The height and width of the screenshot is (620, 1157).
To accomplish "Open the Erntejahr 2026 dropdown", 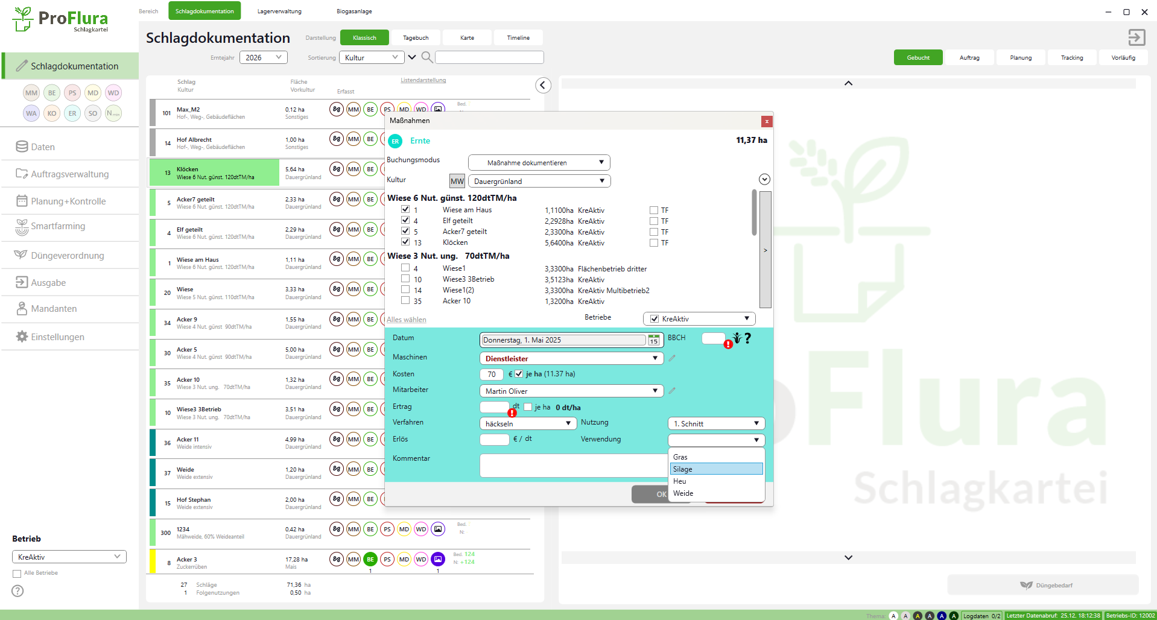I will pyautogui.click(x=263, y=57).
